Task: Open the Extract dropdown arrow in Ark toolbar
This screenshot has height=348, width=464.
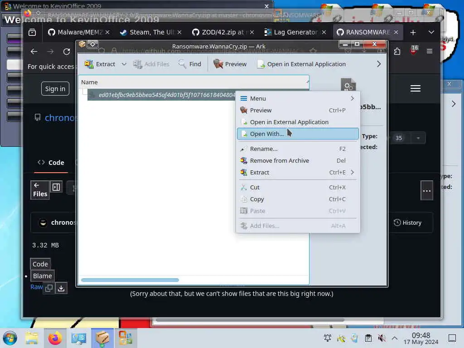Action: pyautogui.click(x=124, y=64)
